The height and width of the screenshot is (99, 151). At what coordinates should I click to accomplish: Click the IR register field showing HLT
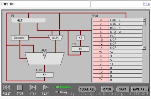tap(28, 20)
